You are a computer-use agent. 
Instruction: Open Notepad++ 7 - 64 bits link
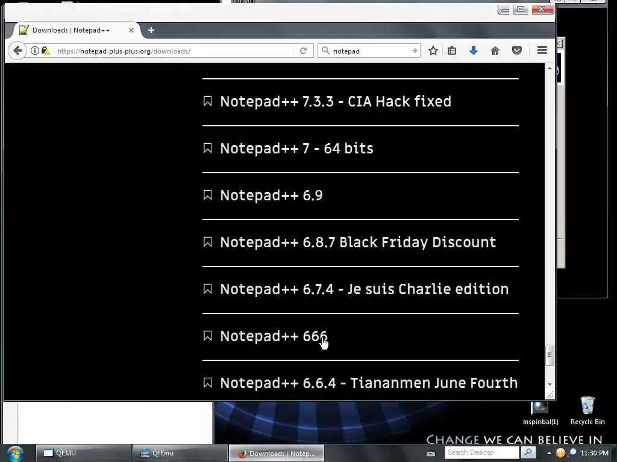296,148
